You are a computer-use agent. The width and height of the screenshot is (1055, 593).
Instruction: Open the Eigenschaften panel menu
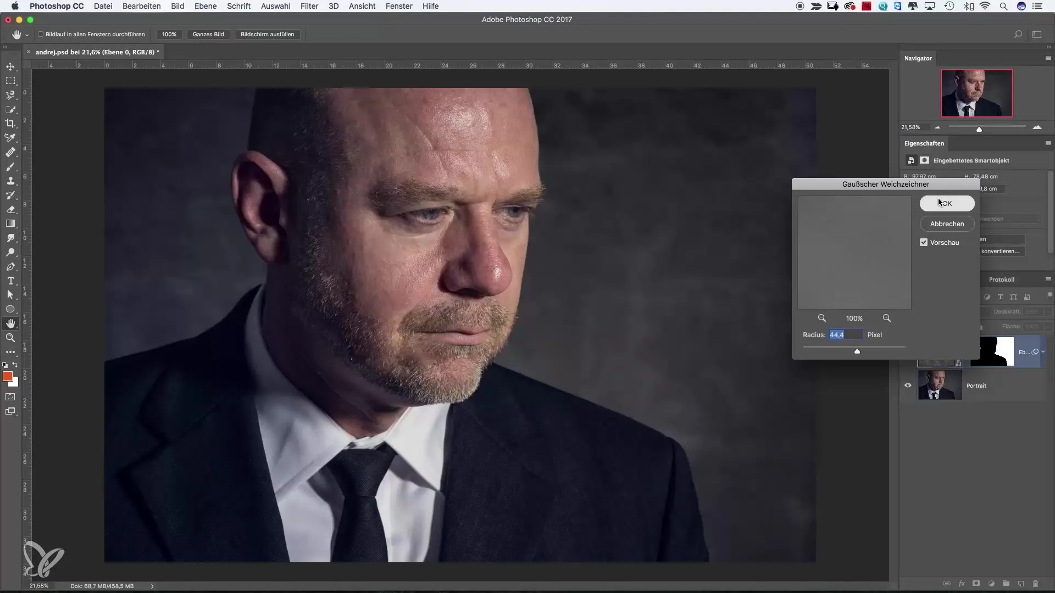pyautogui.click(x=1048, y=143)
